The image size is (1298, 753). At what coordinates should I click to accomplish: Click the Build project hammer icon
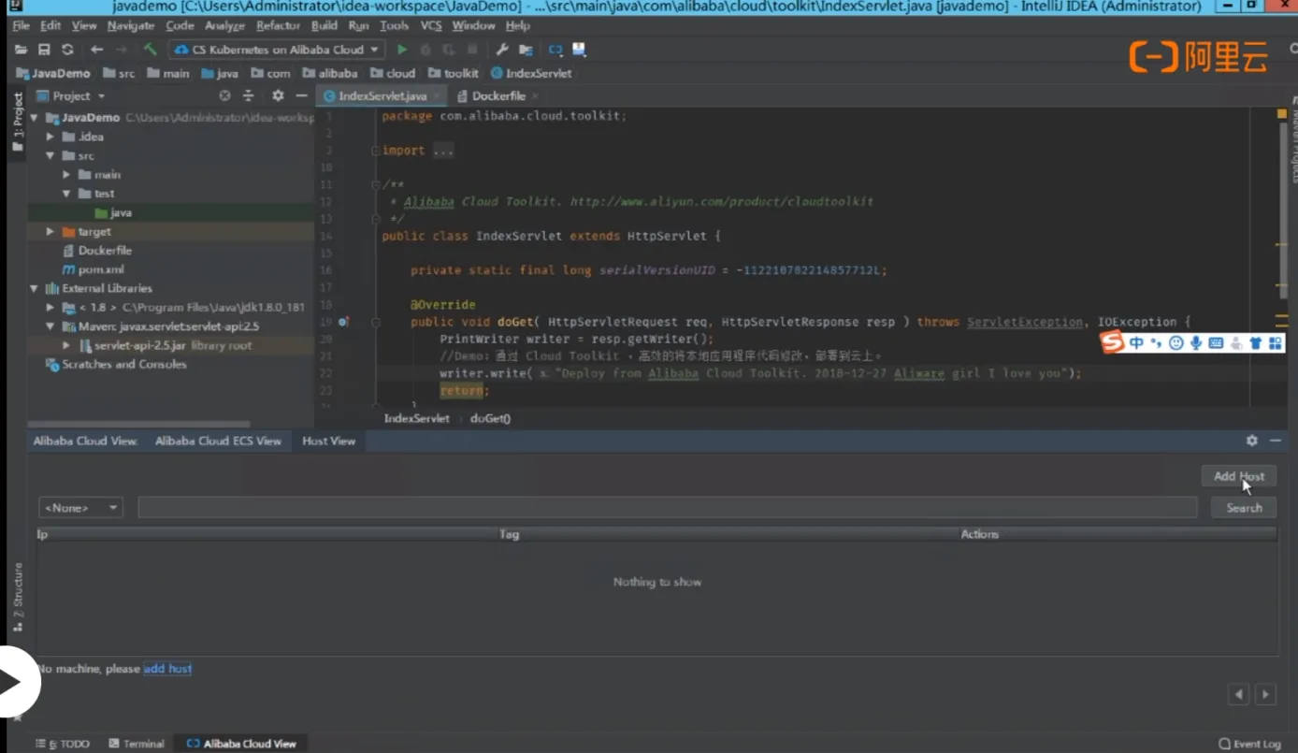tap(151, 50)
